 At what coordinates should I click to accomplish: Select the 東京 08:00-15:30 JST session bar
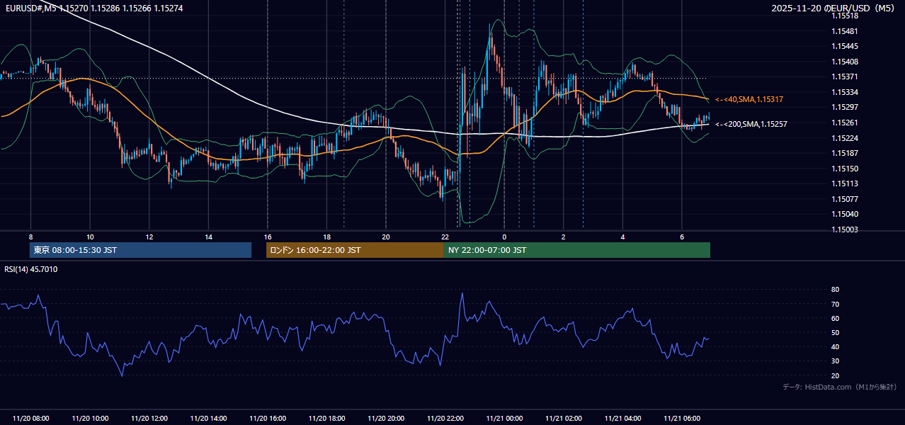[x=140, y=250]
